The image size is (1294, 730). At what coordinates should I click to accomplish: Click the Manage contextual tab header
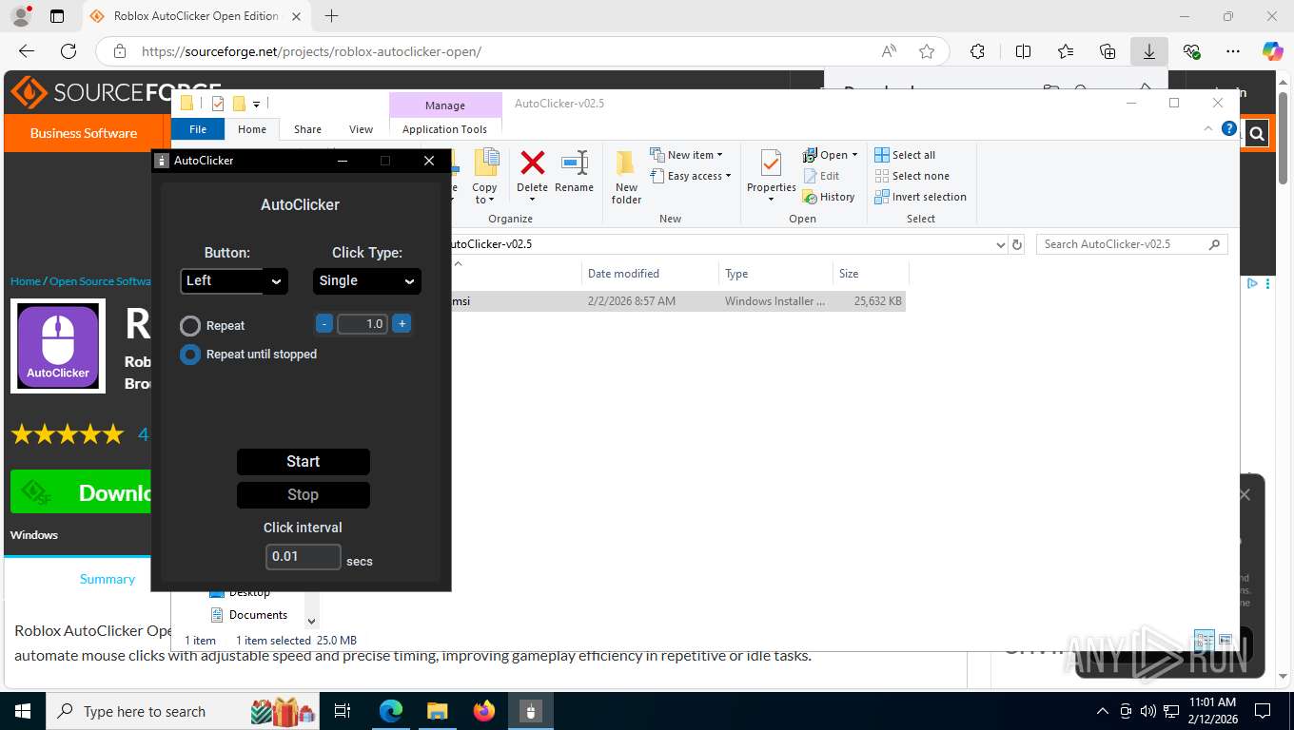445,106
